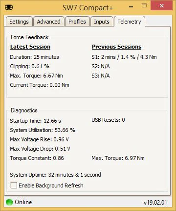
Task: Click System Uptime: 32 minutes text
Action: coord(55,175)
